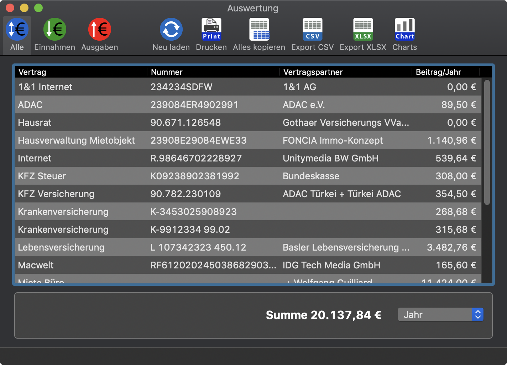Screen dimensions: 507x365
Task: Click number 23908E29084EWE33
Action: pyautogui.click(x=198, y=140)
